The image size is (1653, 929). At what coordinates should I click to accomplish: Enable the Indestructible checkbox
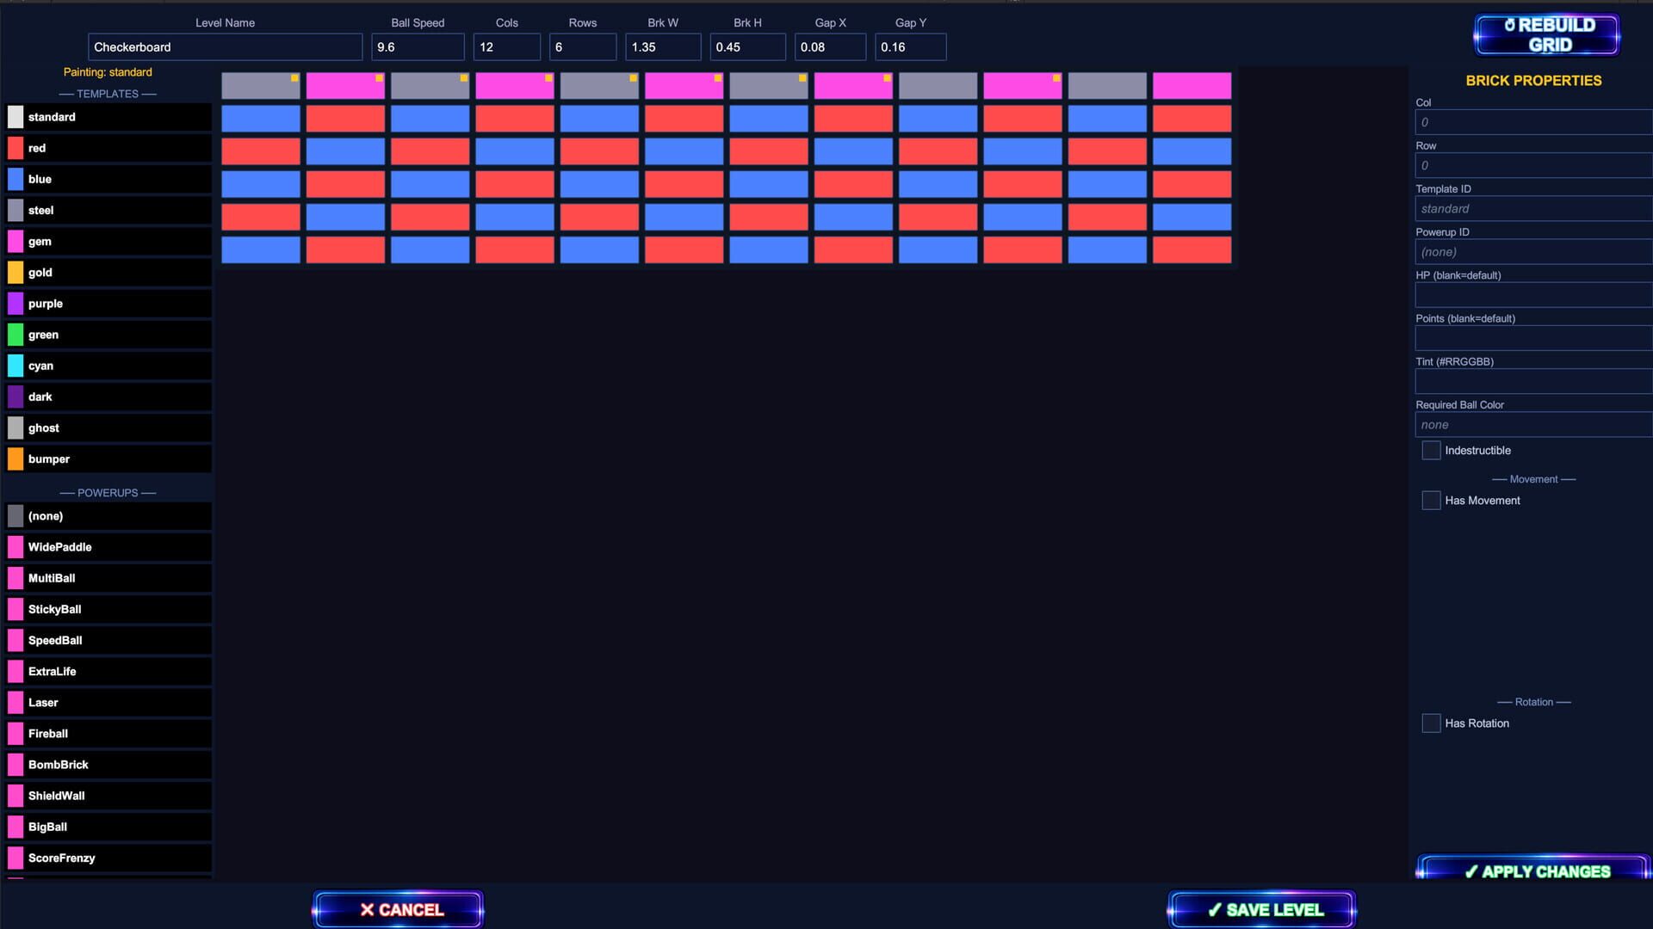[x=1431, y=450]
